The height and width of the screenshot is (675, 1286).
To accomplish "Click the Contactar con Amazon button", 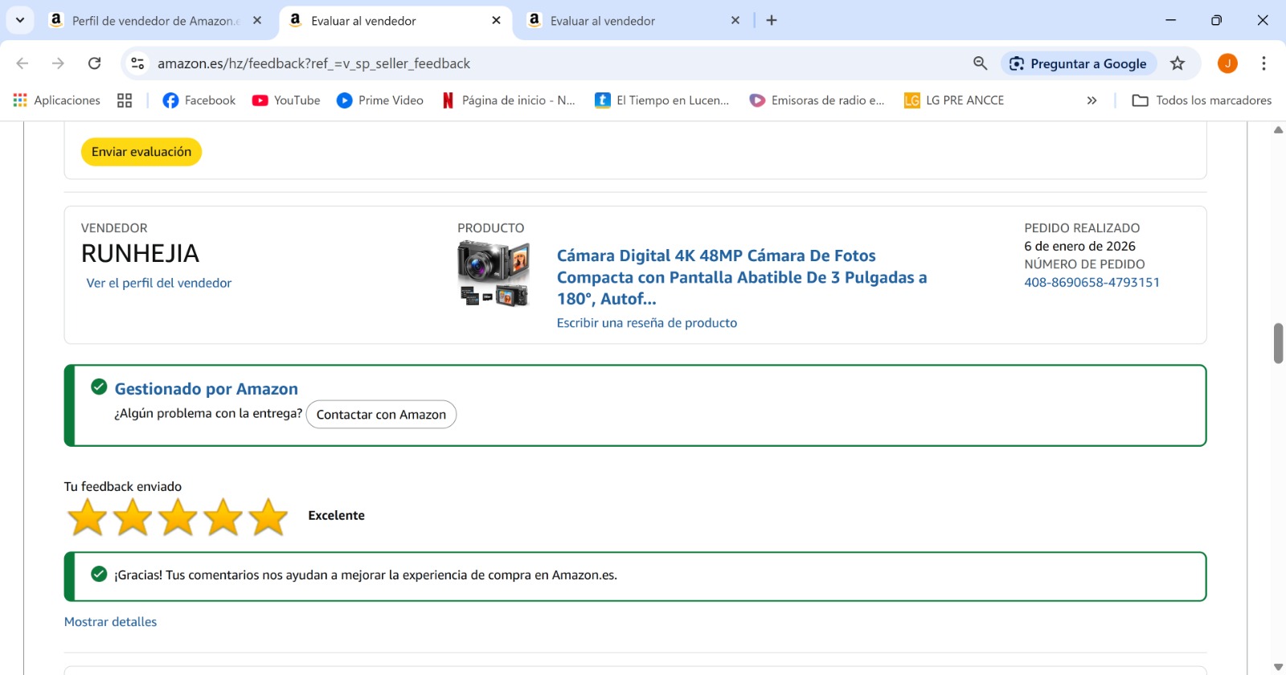I will pos(381,415).
